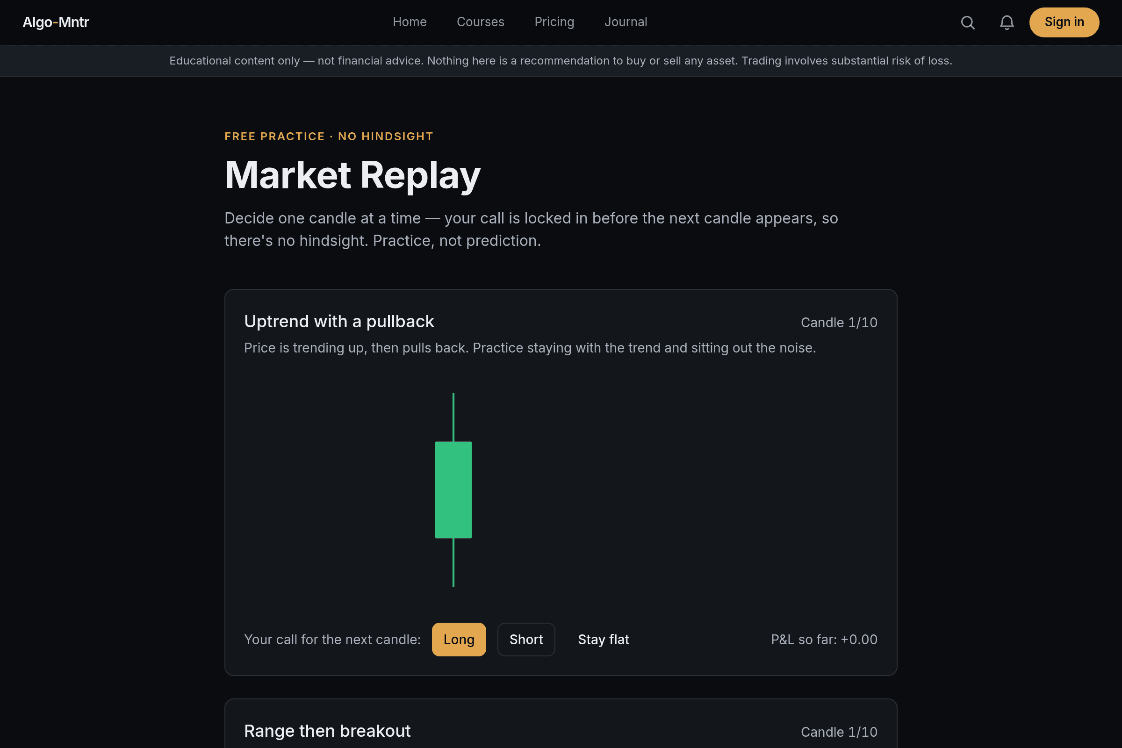The width and height of the screenshot is (1122, 748).
Task: Click 'Candle 1/10' in the Range card
Action: 839,732
